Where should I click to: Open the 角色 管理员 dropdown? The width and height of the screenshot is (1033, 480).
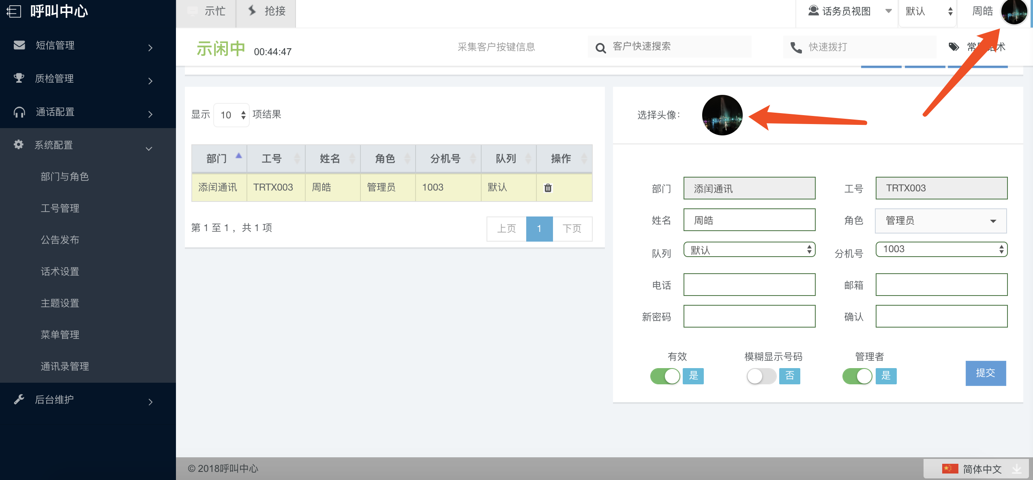coord(941,221)
